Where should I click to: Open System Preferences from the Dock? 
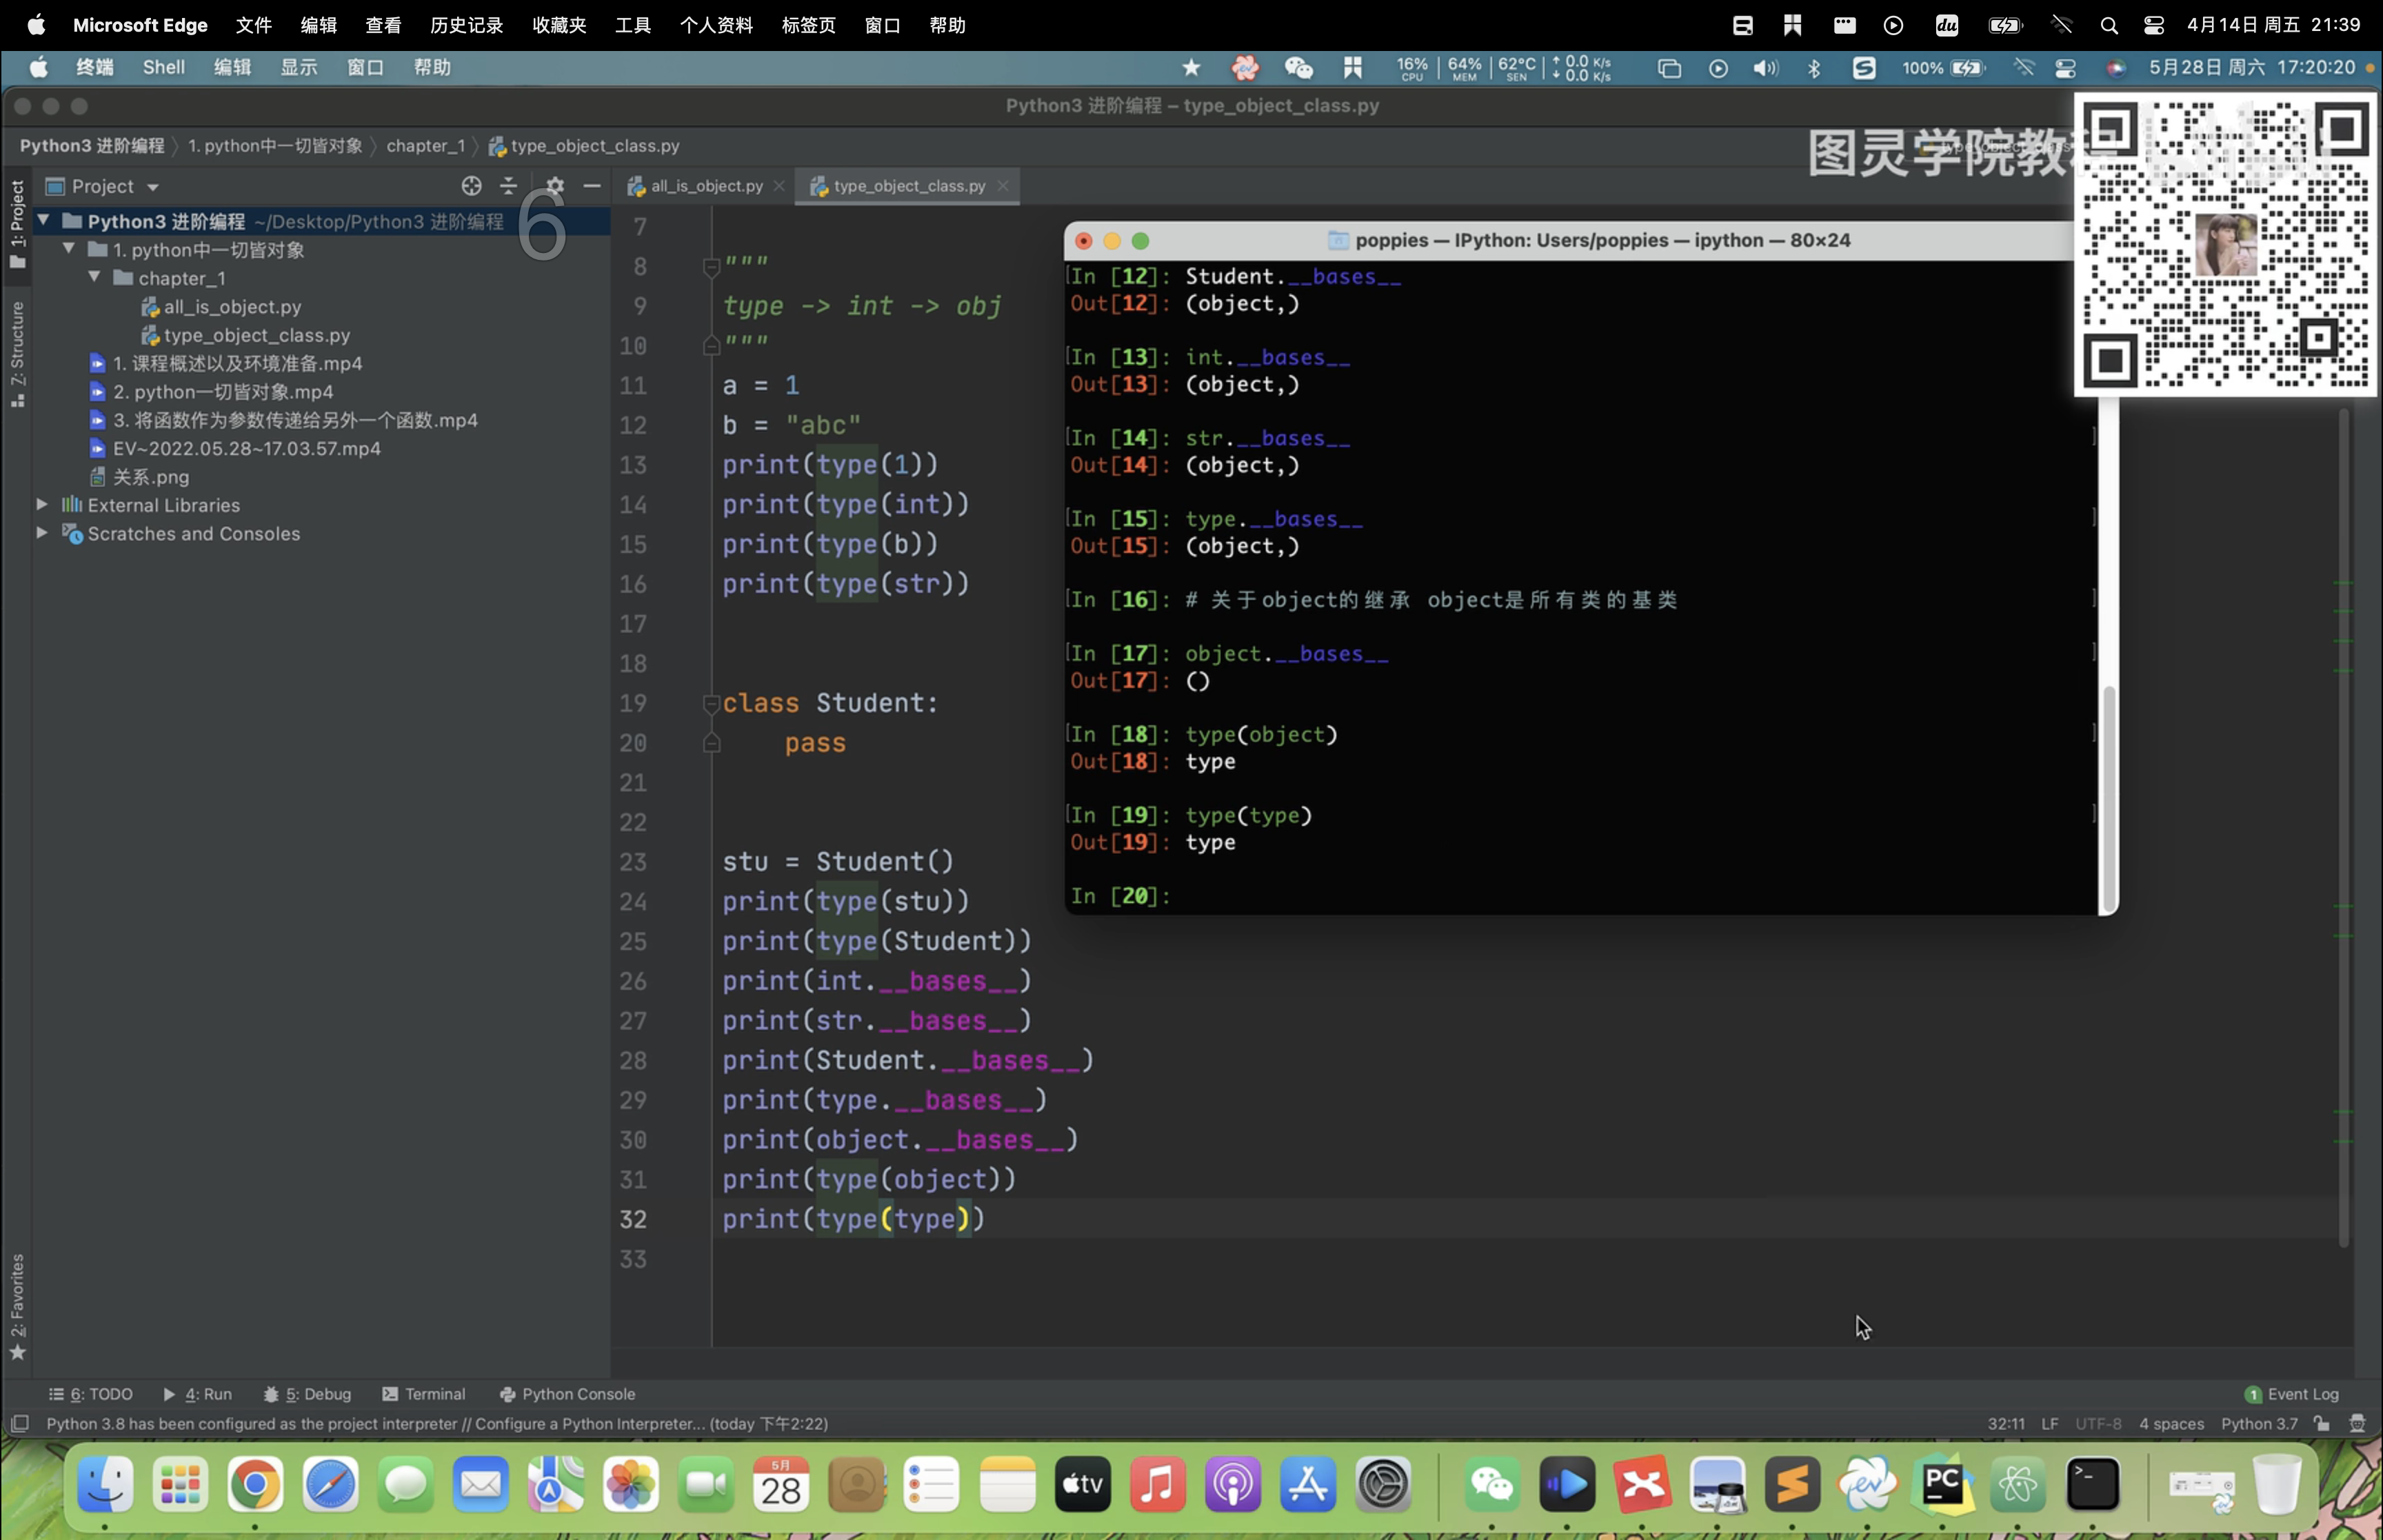point(1383,1484)
